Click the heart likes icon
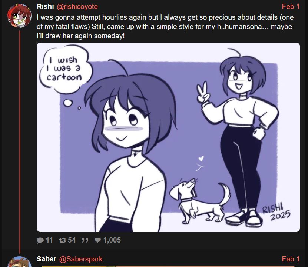The image size is (308, 267). pyautogui.click(x=97, y=240)
